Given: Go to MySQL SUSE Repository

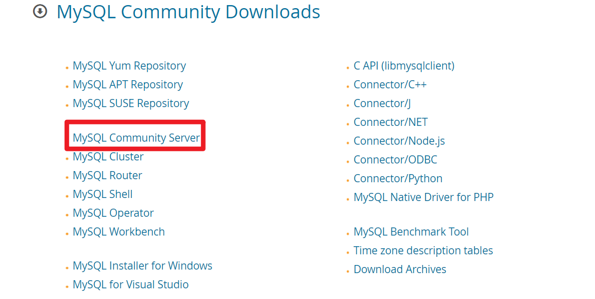Looking at the screenshot, I should click(131, 104).
